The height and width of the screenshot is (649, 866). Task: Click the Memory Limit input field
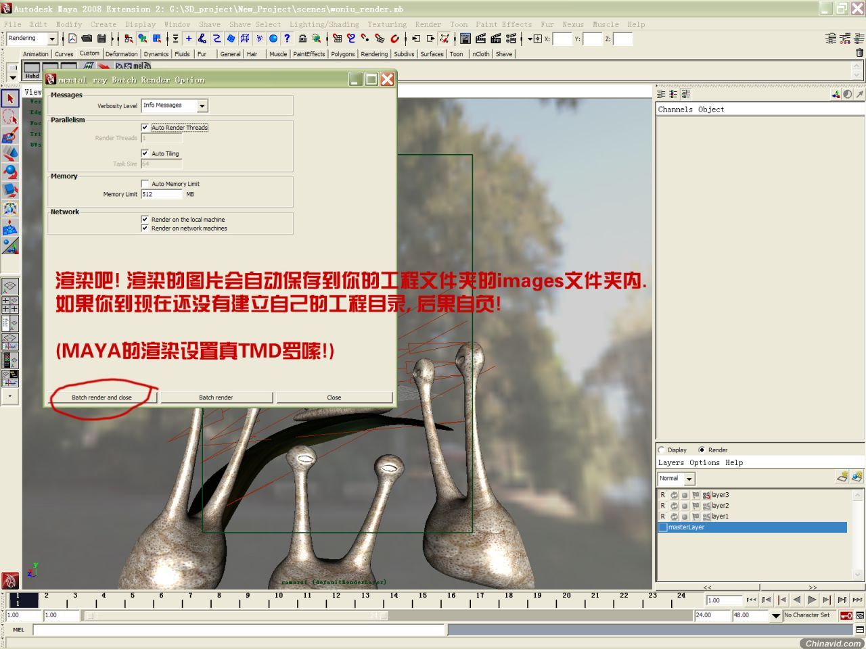[162, 194]
